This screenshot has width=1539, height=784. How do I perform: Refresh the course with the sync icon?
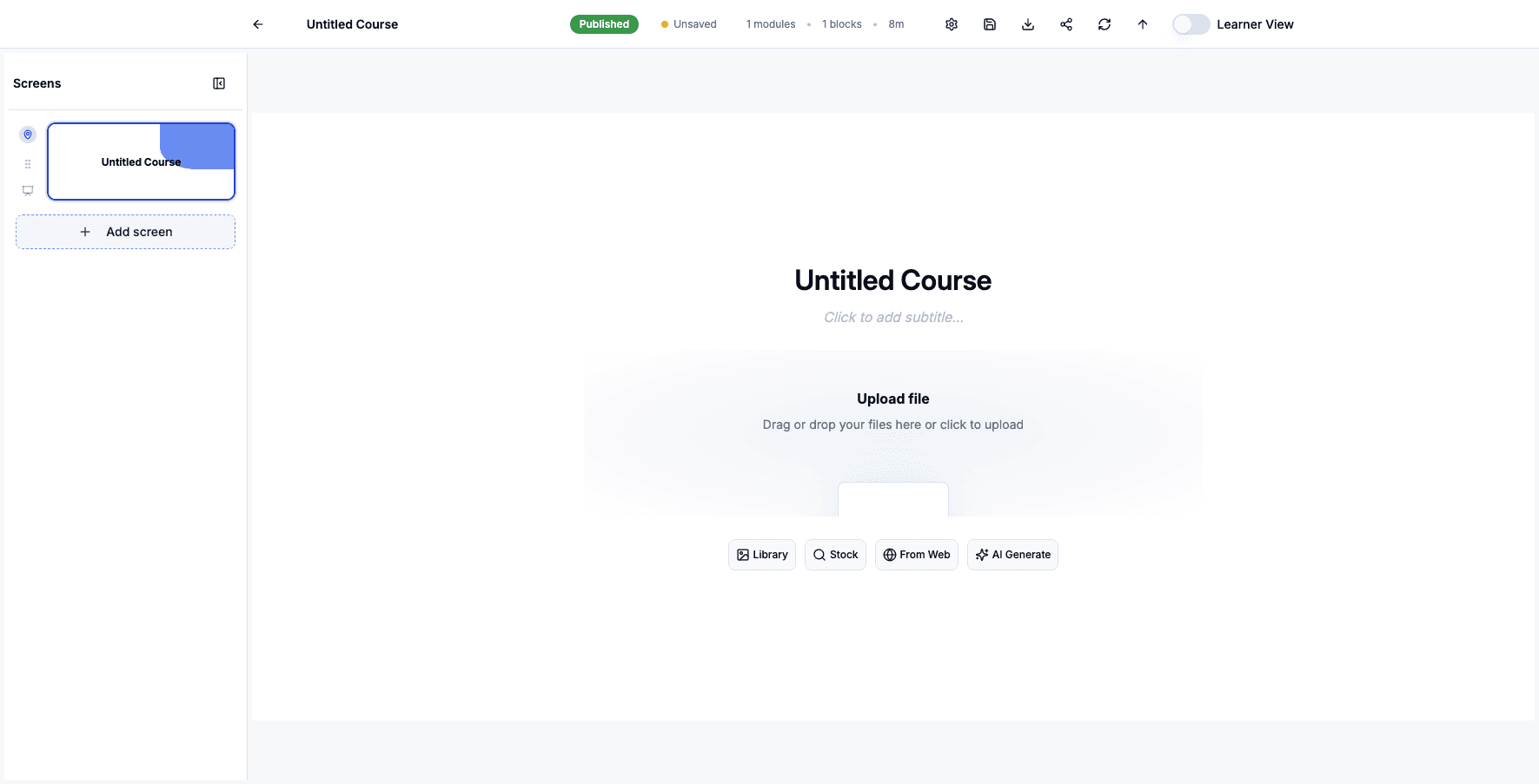point(1104,23)
